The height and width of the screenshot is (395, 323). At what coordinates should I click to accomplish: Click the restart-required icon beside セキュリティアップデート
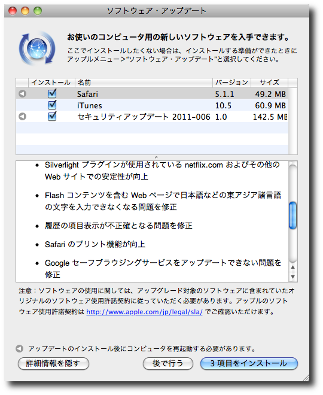pyautogui.click(x=22, y=116)
